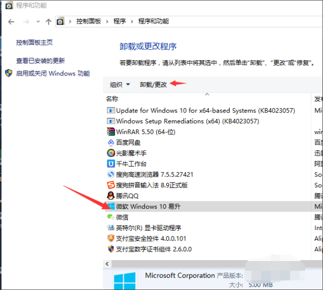Open the 组织 dropdown menu
This screenshot has height=290, width=323.
119,85
